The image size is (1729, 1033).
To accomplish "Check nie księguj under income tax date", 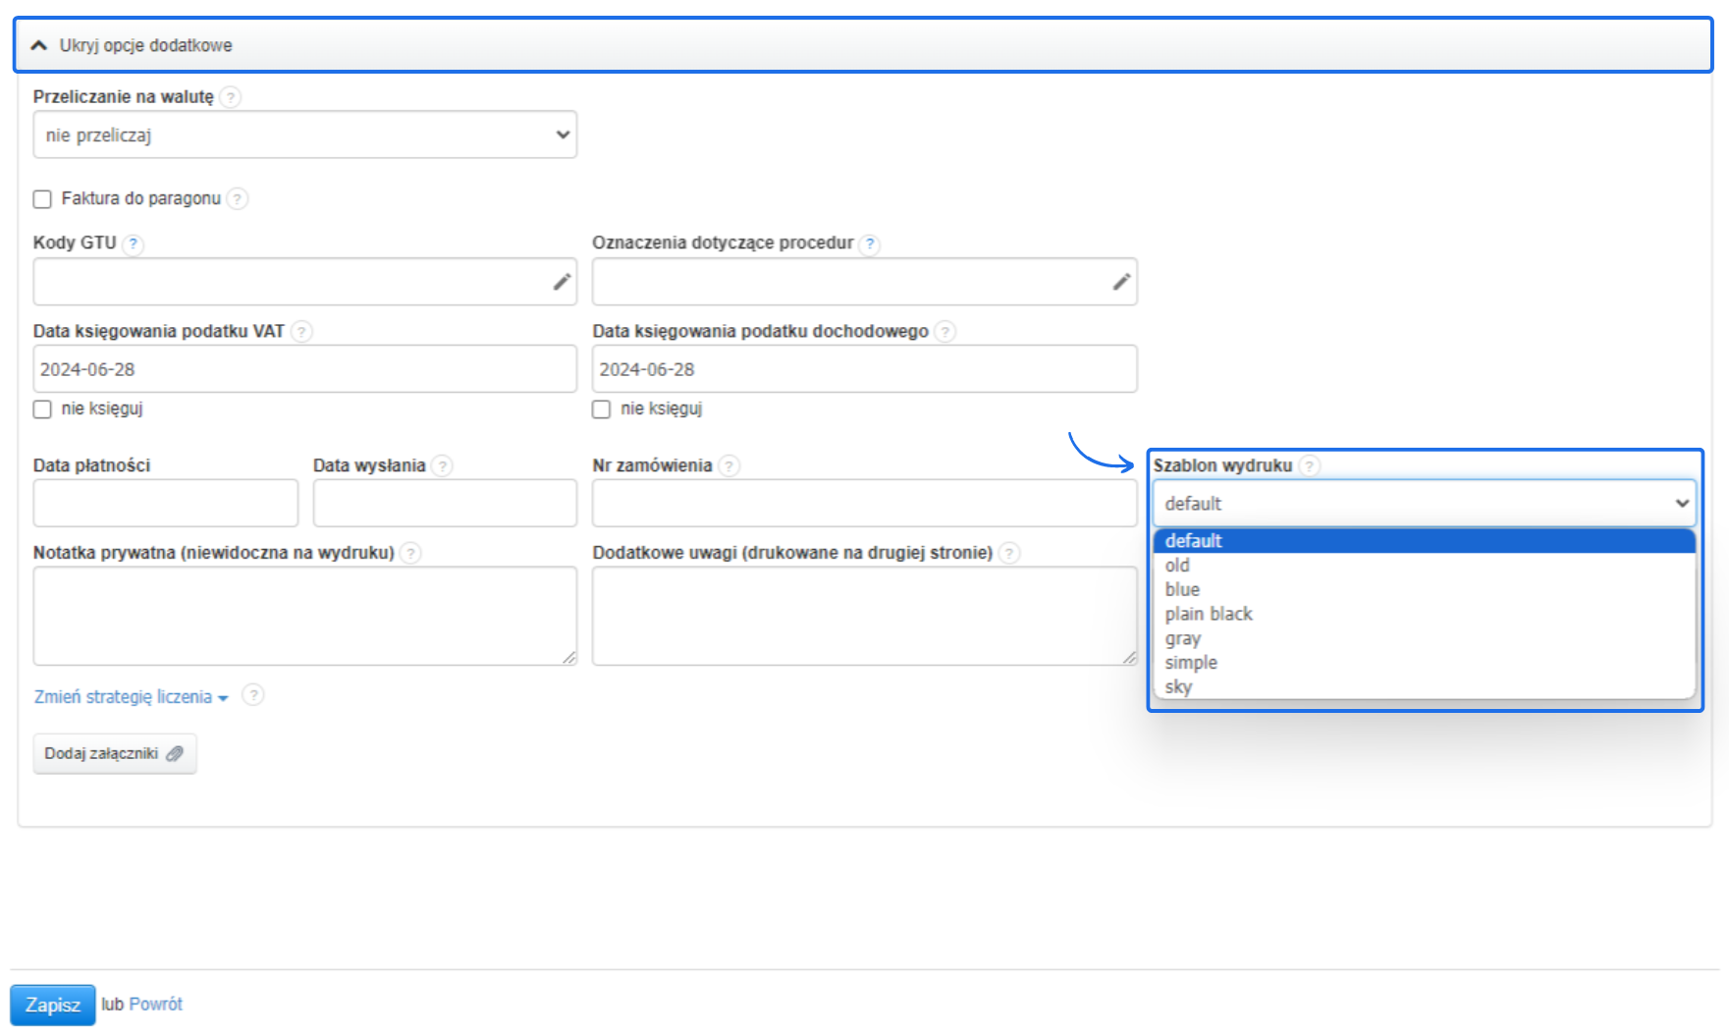I will 602,409.
